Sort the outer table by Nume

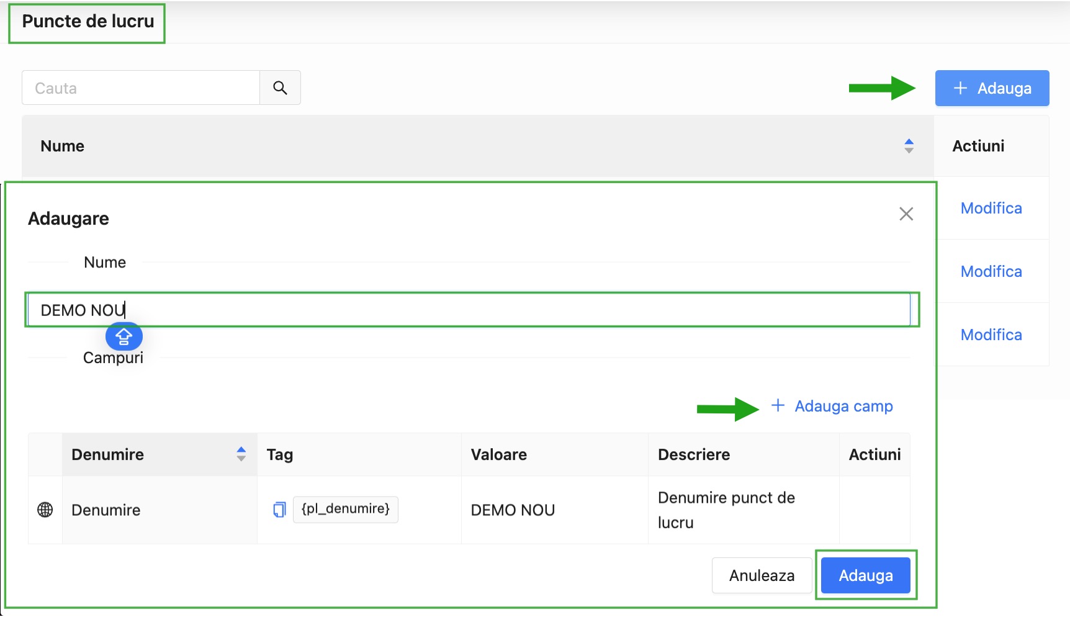tap(909, 146)
